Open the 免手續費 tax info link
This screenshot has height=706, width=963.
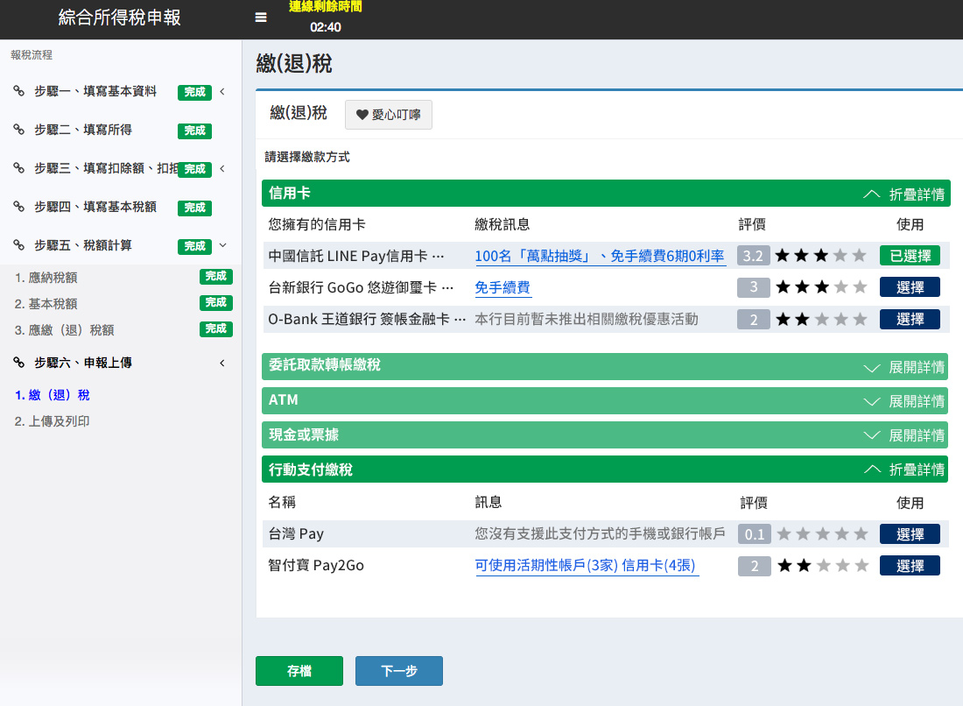point(503,288)
